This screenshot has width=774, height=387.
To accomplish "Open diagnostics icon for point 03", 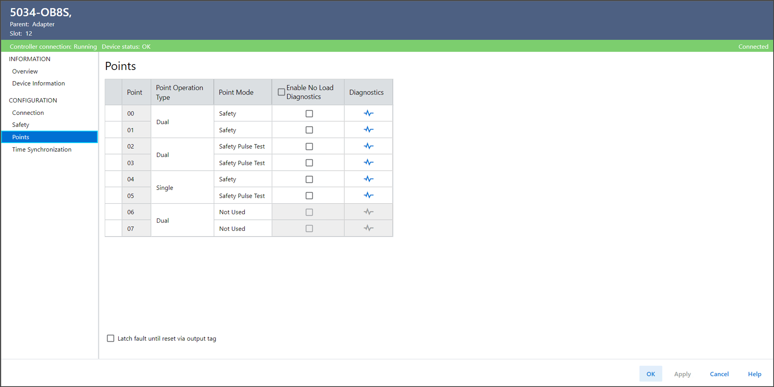I will (x=368, y=163).
